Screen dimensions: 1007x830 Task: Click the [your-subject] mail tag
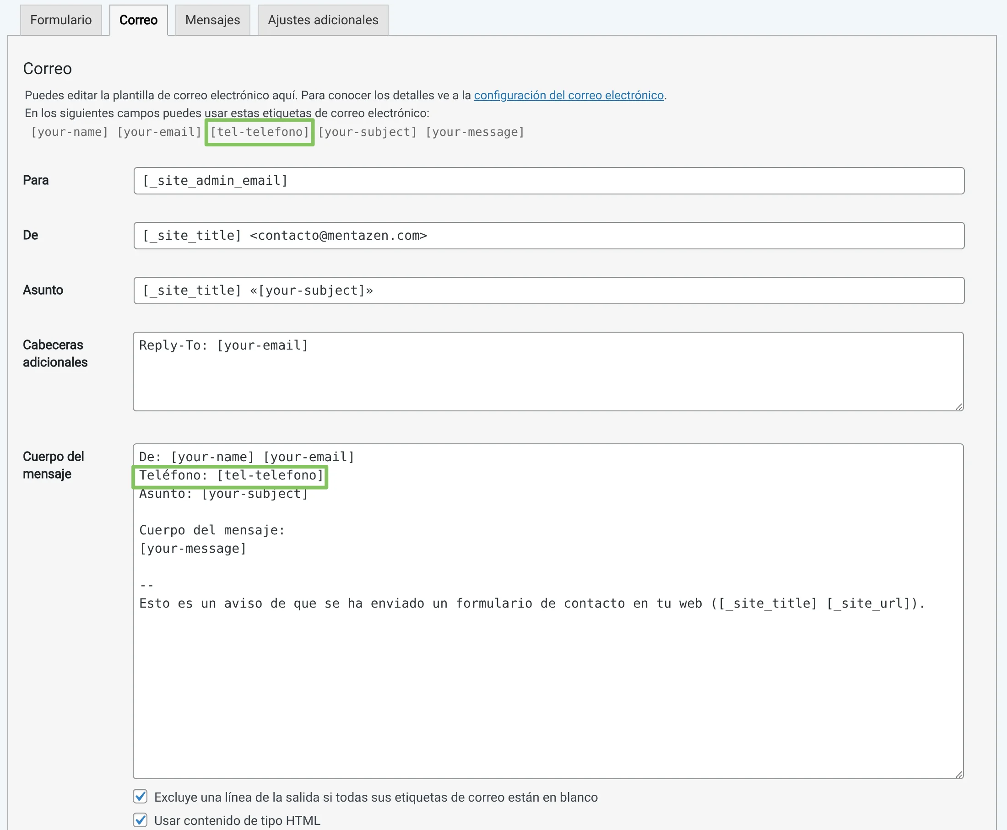point(367,132)
